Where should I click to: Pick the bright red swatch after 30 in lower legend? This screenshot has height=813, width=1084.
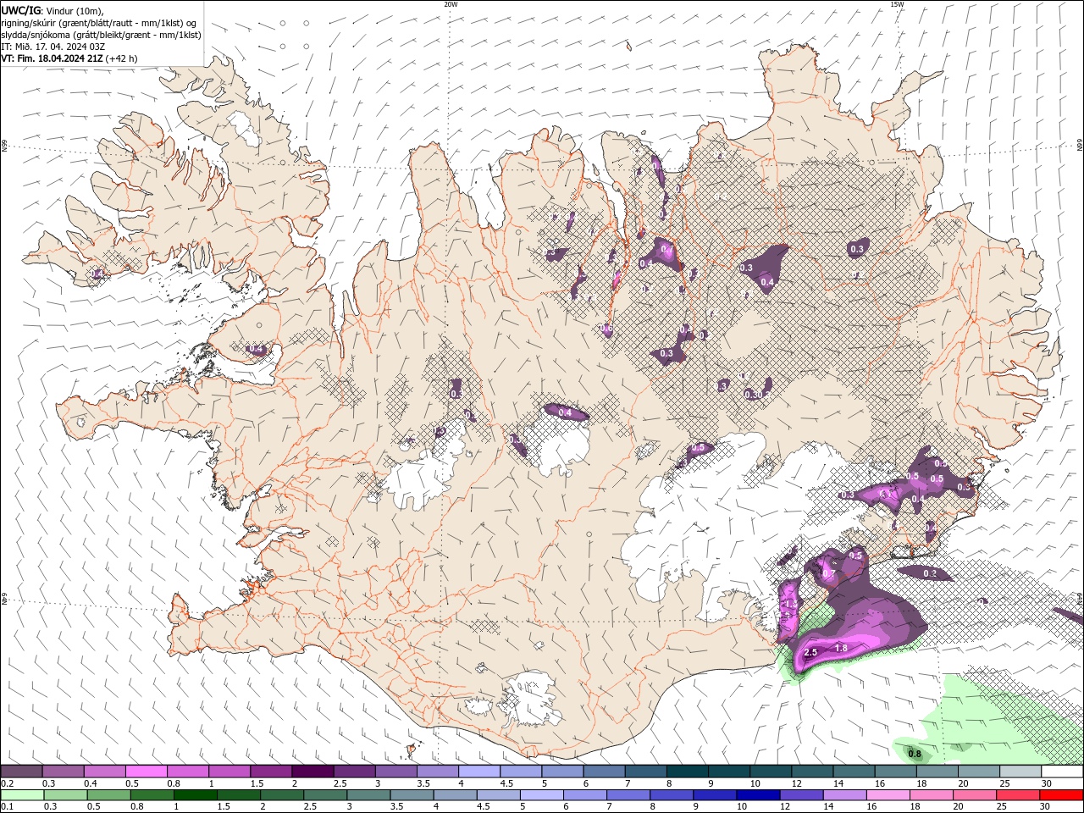(x=1061, y=795)
